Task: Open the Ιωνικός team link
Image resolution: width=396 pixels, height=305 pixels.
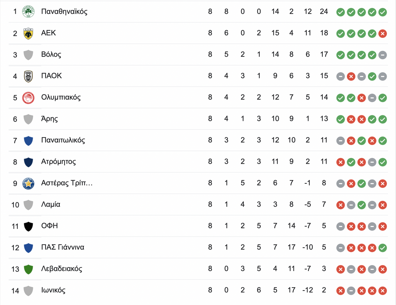Action: 53,290
